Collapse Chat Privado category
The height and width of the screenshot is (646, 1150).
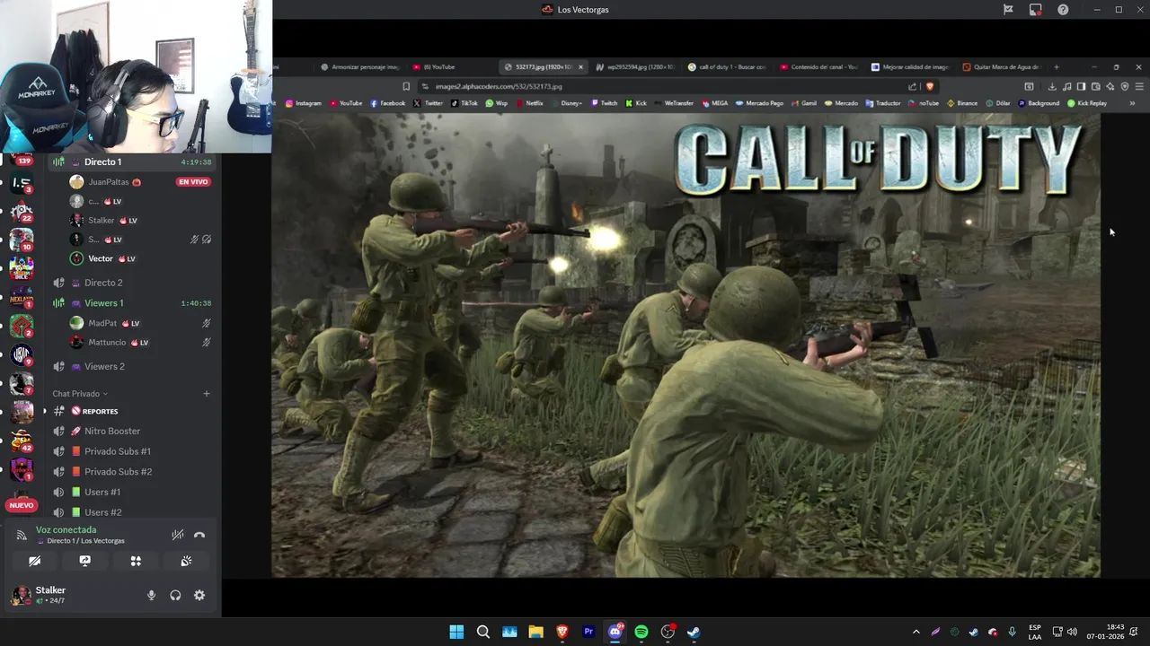tap(79, 394)
